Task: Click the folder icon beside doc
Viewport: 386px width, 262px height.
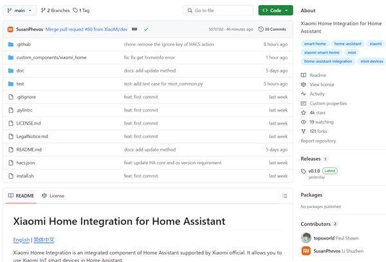Action: [11, 71]
